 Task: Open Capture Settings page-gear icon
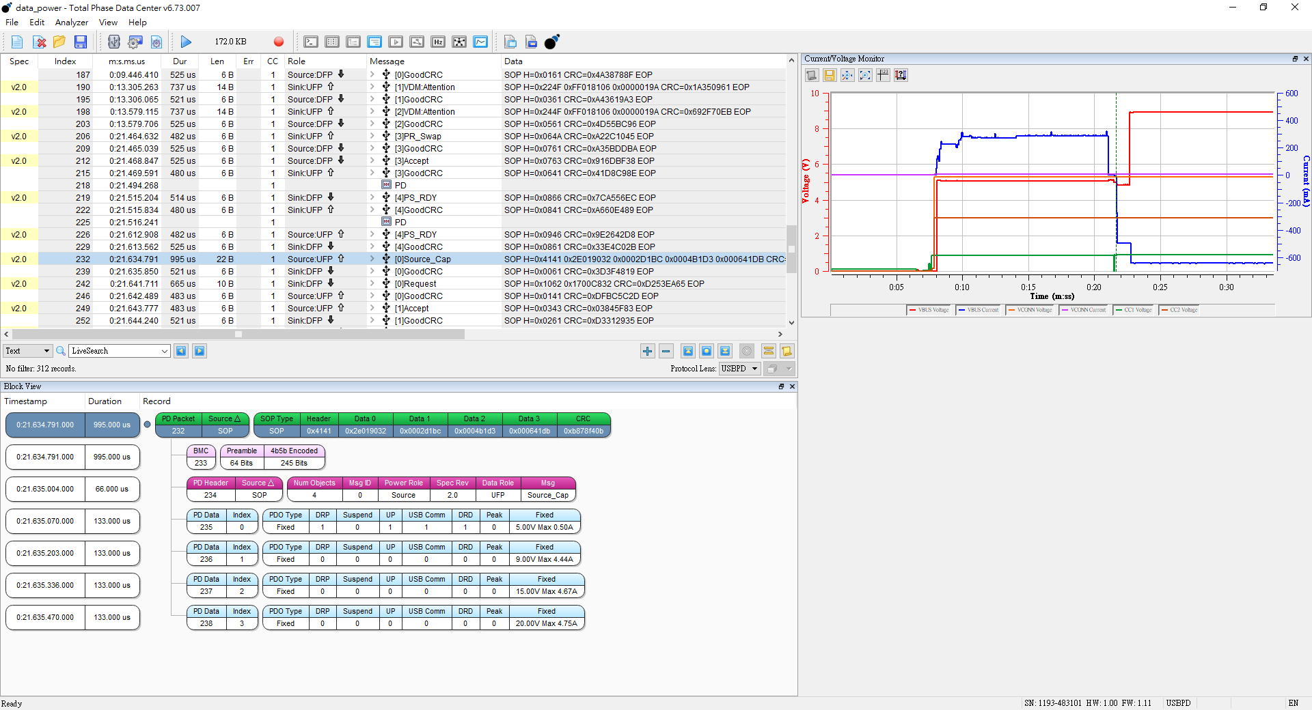156,42
